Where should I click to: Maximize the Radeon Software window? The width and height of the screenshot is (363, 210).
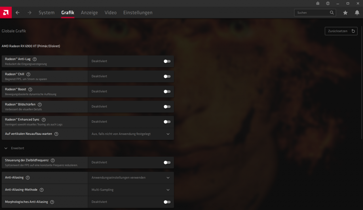point(348,3)
